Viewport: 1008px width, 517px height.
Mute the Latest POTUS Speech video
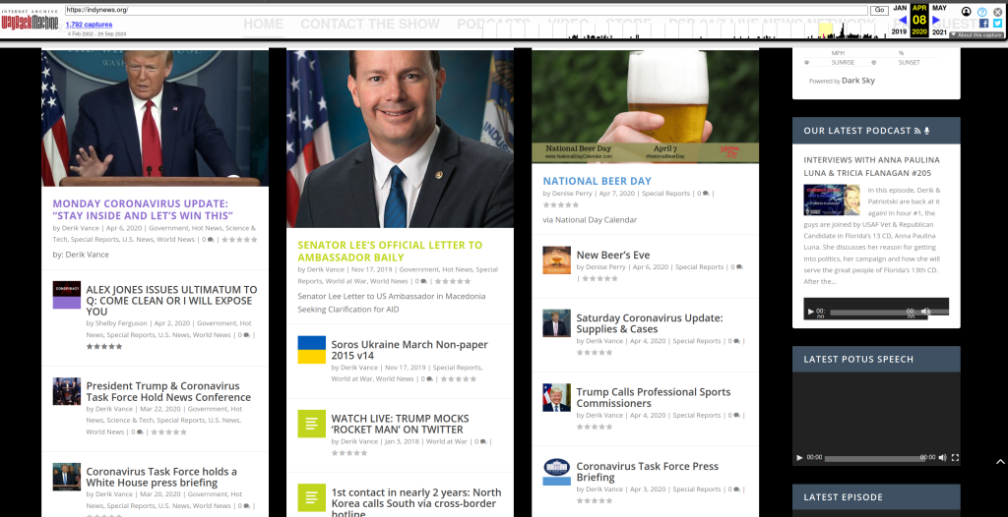click(942, 458)
